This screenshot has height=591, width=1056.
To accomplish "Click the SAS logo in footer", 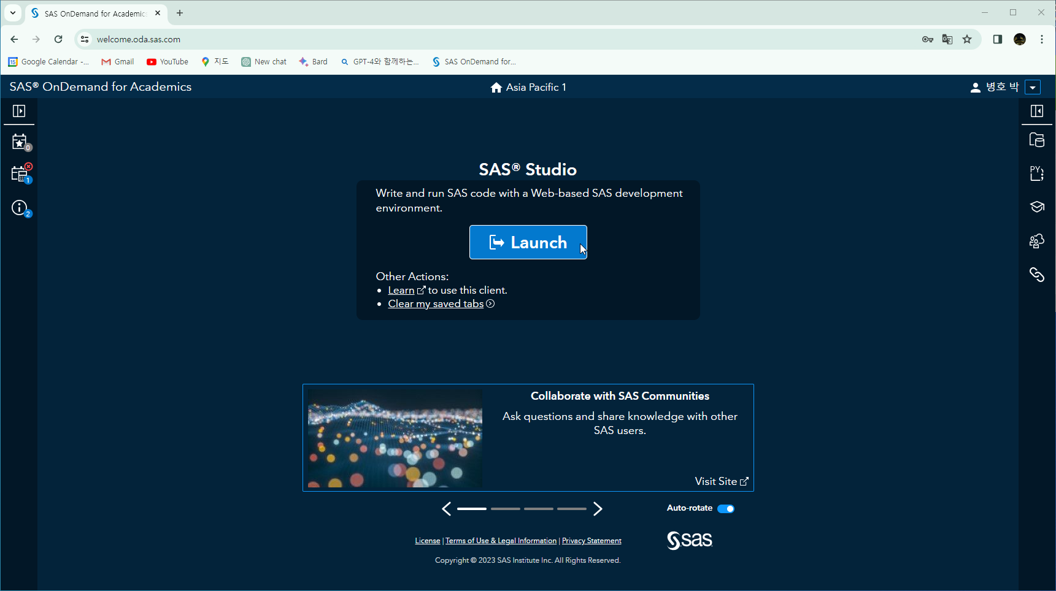I will [x=690, y=540].
